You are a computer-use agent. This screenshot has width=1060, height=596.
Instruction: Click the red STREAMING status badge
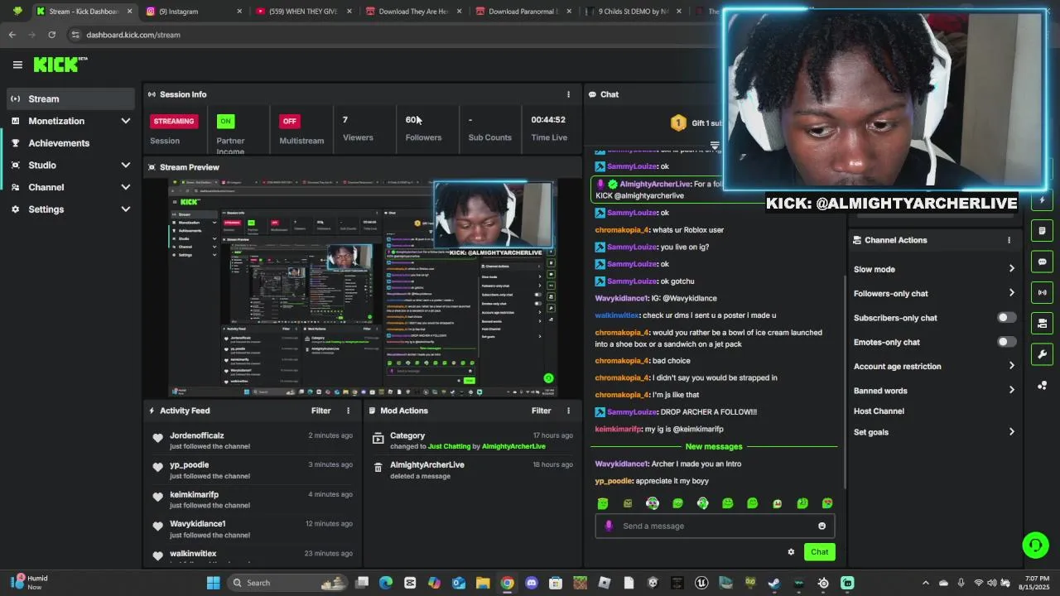173,121
